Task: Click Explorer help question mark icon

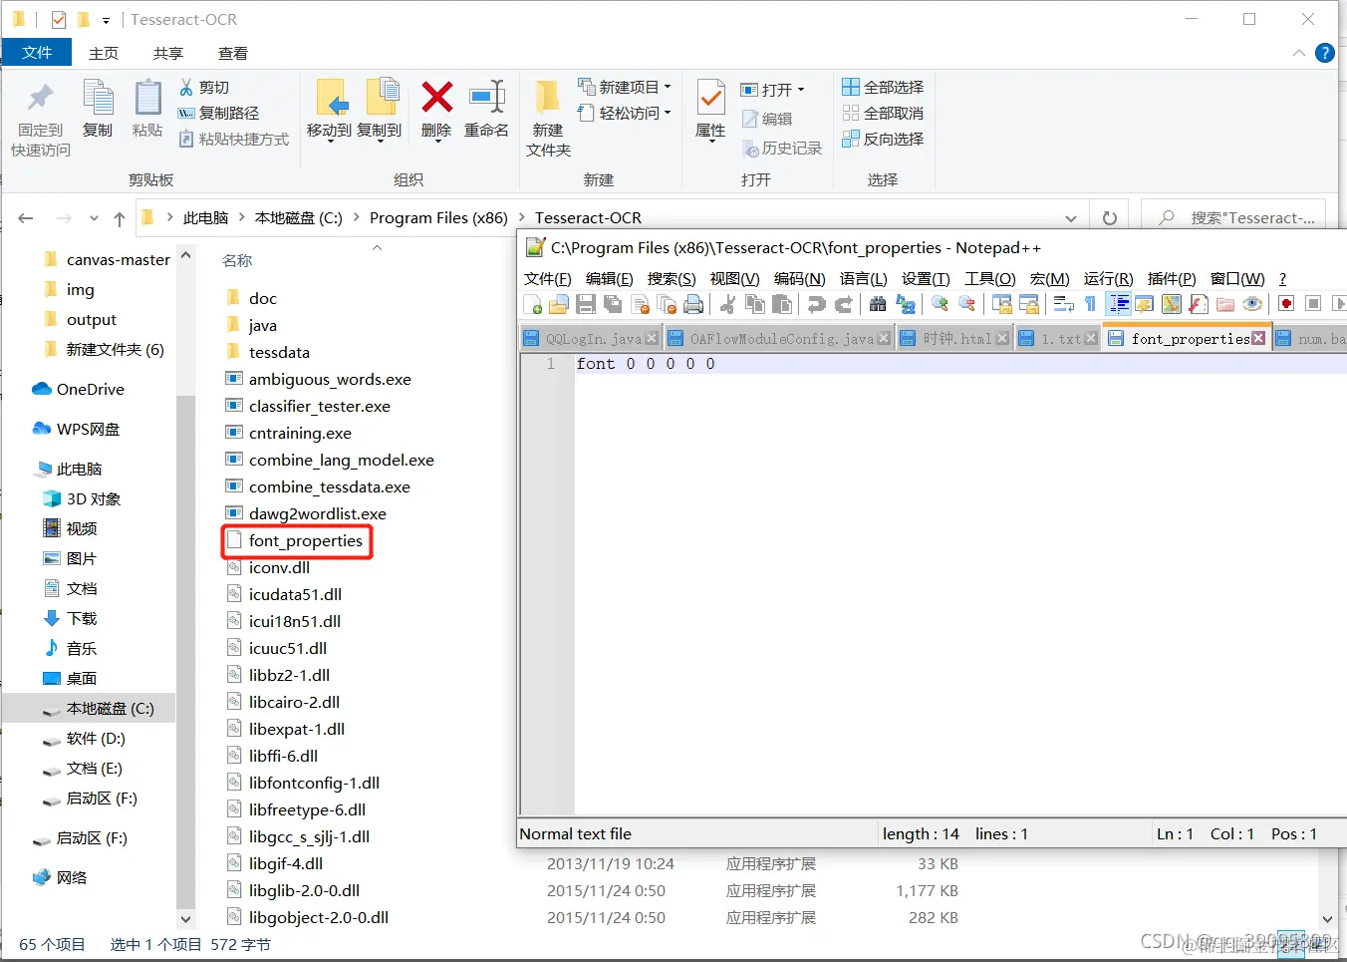Action: coord(1325,53)
